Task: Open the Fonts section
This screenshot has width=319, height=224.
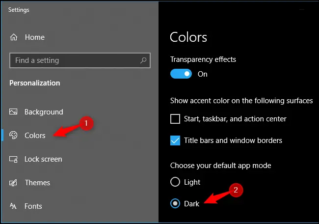Action: pyautogui.click(x=33, y=206)
